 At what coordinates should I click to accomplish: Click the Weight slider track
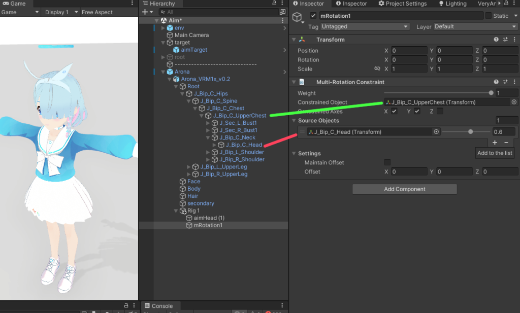(437, 93)
